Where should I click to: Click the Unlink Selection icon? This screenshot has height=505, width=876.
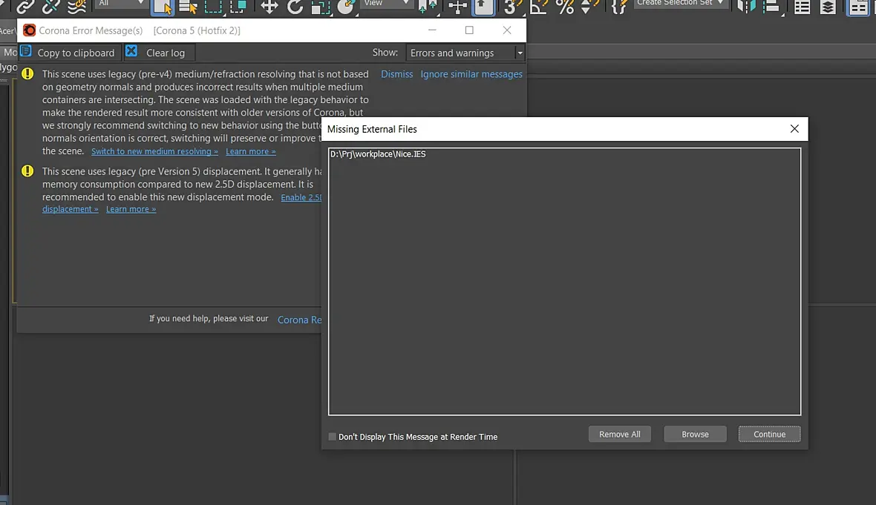click(50, 7)
